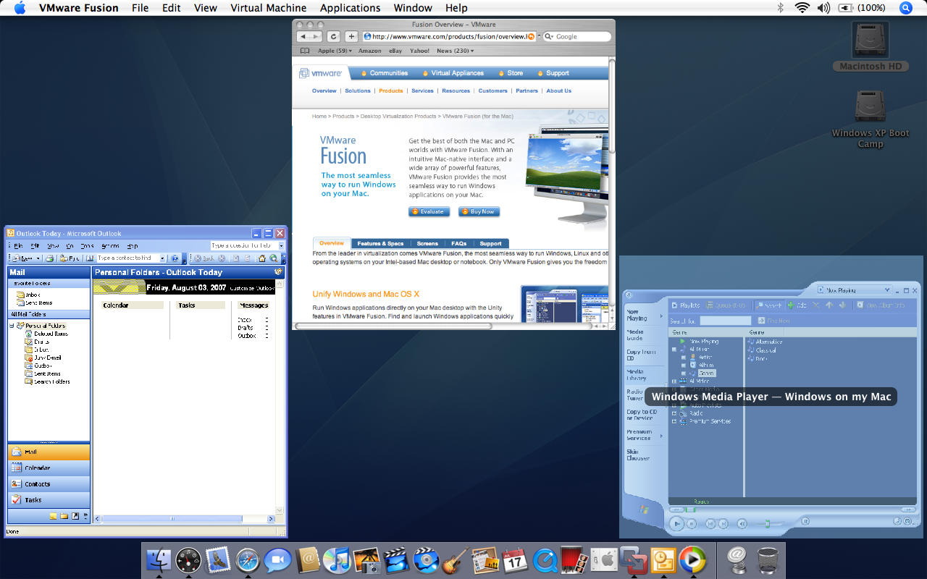927x579 pixels.
Task: Click the Mute button in Media Player
Action: point(742,523)
